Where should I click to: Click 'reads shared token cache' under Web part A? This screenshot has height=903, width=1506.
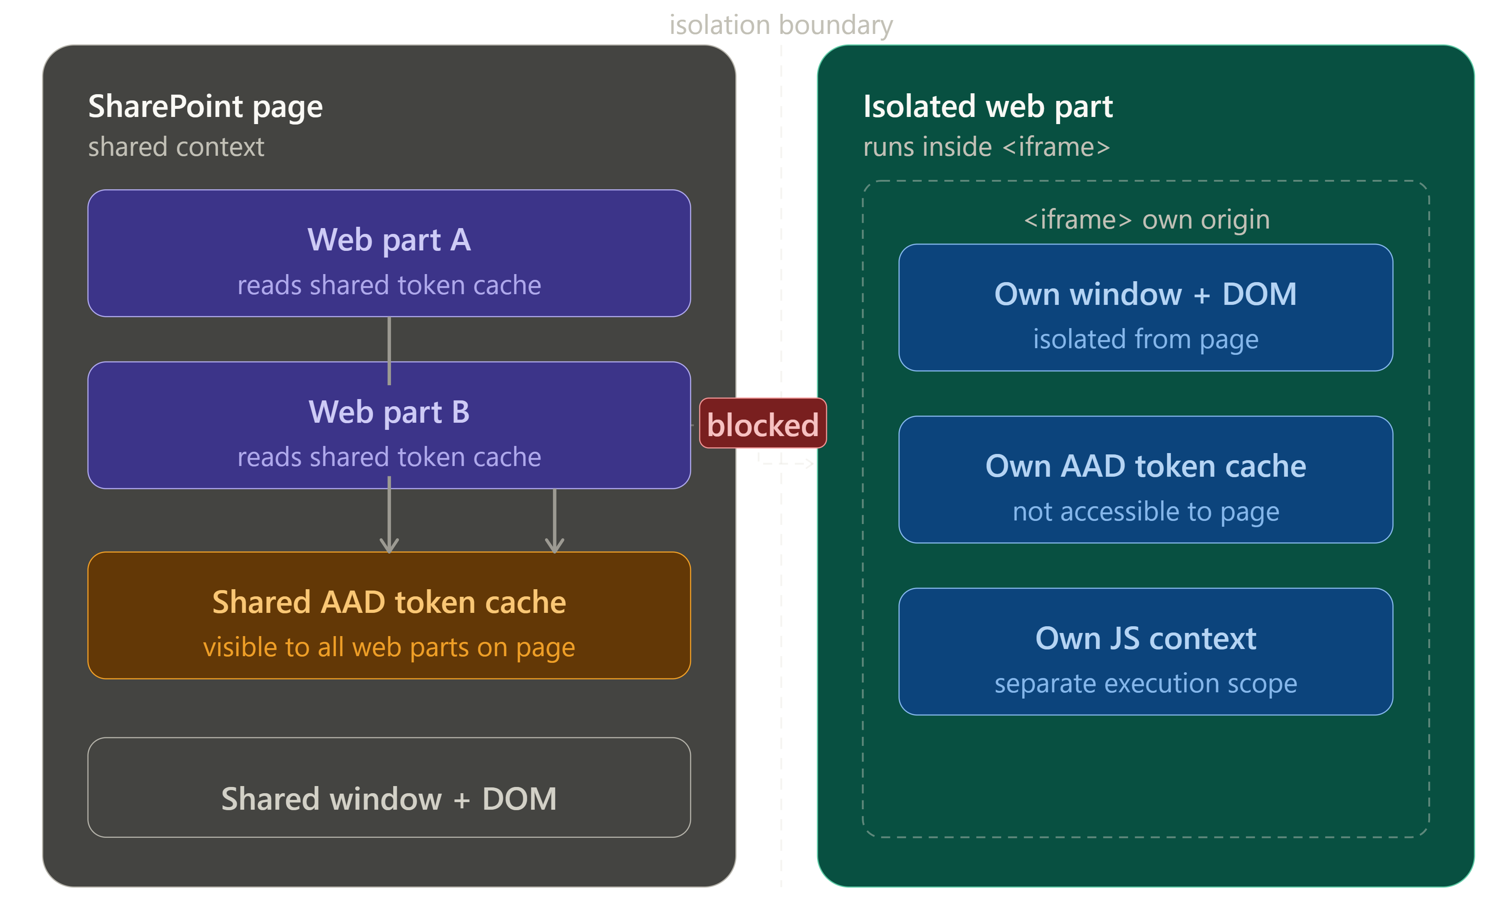point(389,285)
